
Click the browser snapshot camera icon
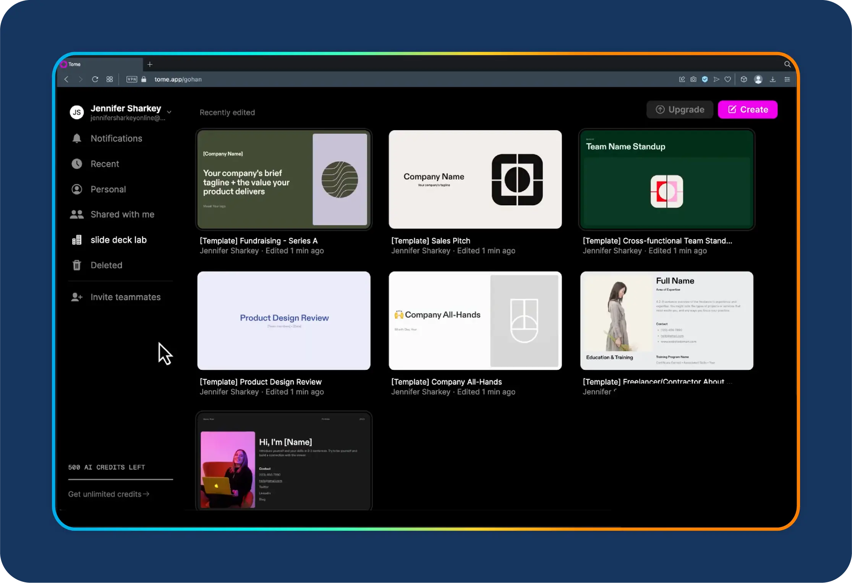(693, 79)
